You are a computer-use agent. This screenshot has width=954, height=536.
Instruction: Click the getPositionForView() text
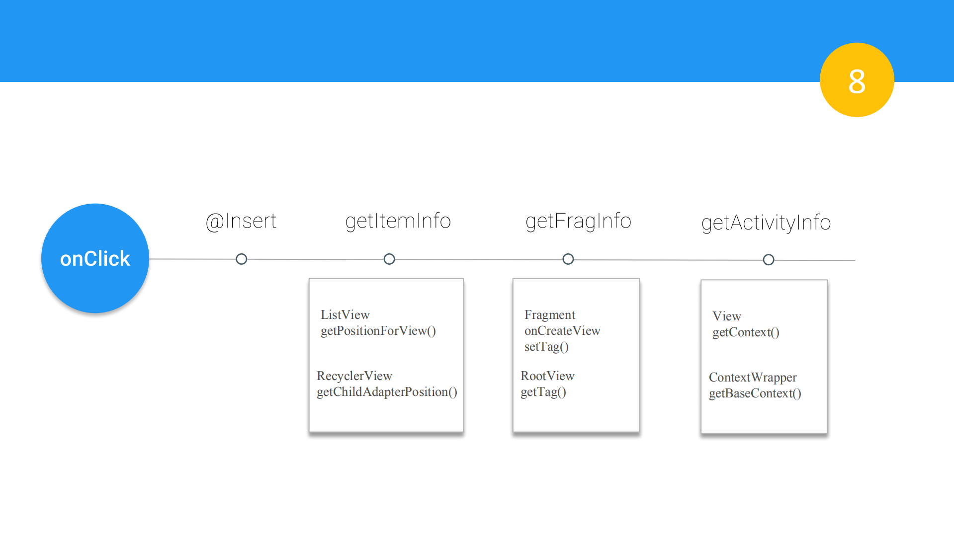point(378,331)
